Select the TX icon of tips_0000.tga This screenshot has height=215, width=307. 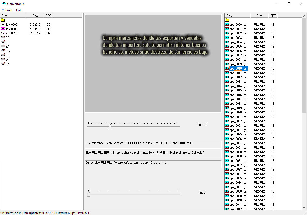click(x=227, y=24)
